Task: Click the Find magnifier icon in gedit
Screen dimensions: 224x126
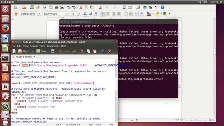Action: click(x=103, y=51)
